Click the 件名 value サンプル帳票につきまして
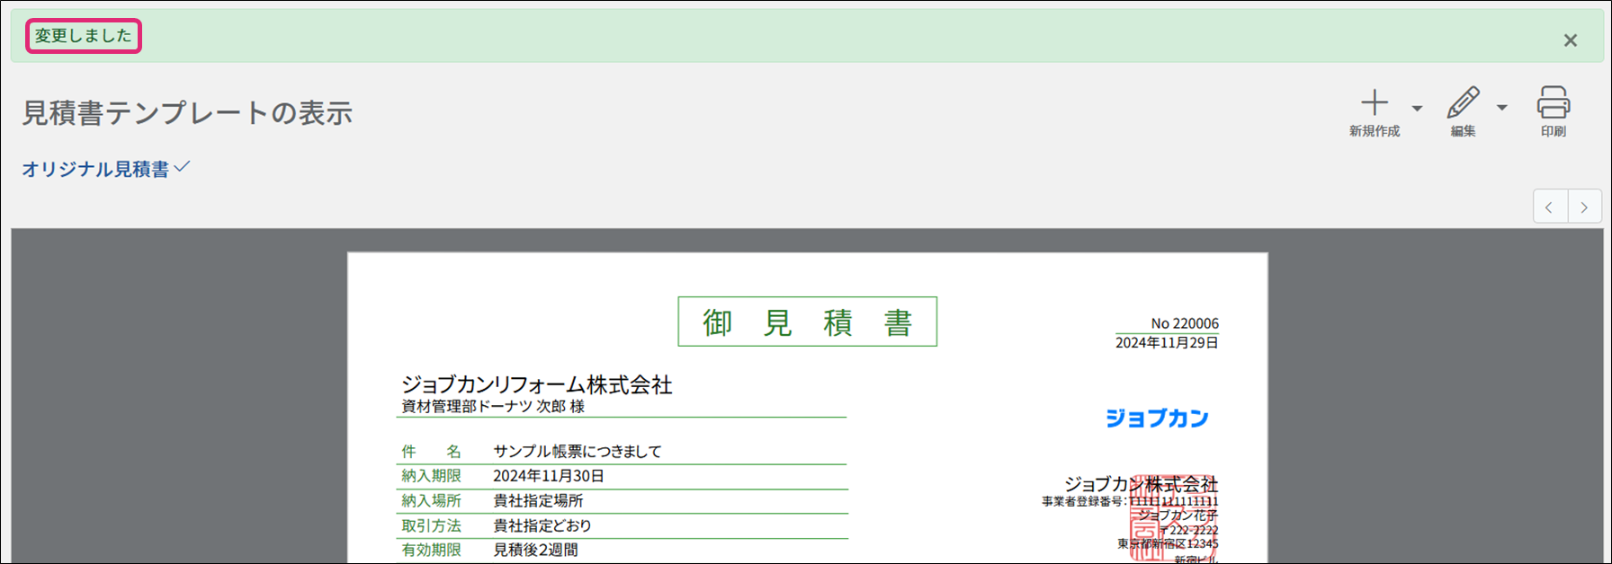Image resolution: width=1612 pixels, height=564 pixels. point(577,451)
